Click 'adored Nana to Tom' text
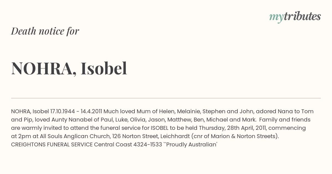The width and height of the screenshot is (332, 174). pos(285,111)
